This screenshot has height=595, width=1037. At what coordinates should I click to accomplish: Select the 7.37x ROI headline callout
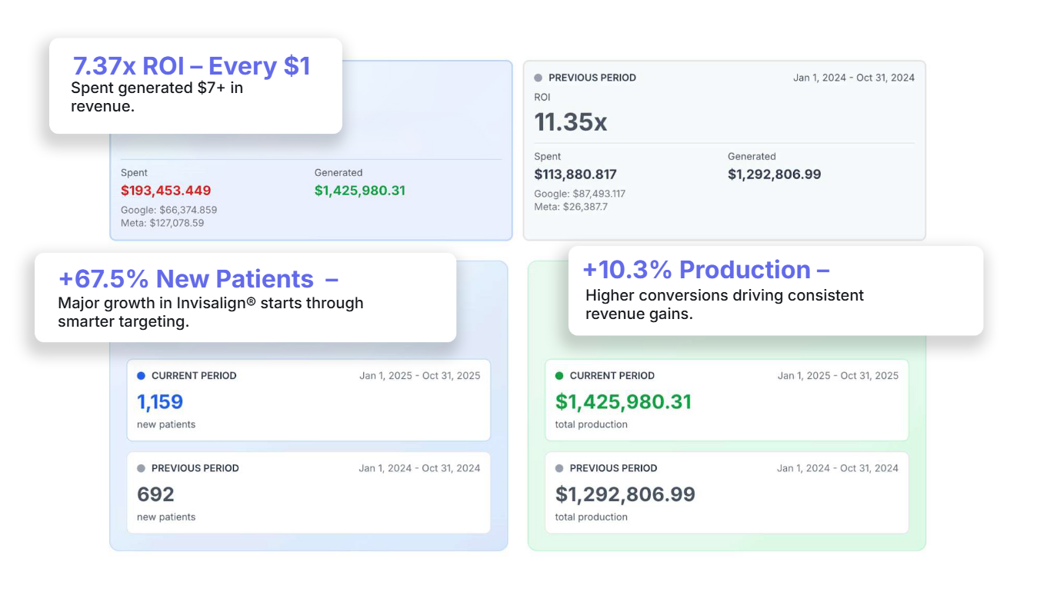(x=192, y=66)
